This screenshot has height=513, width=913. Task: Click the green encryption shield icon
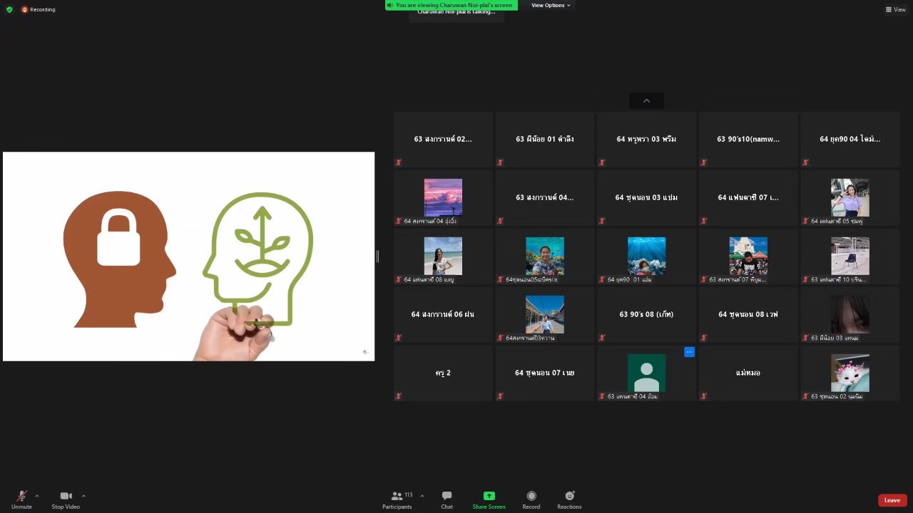[9, 9]
